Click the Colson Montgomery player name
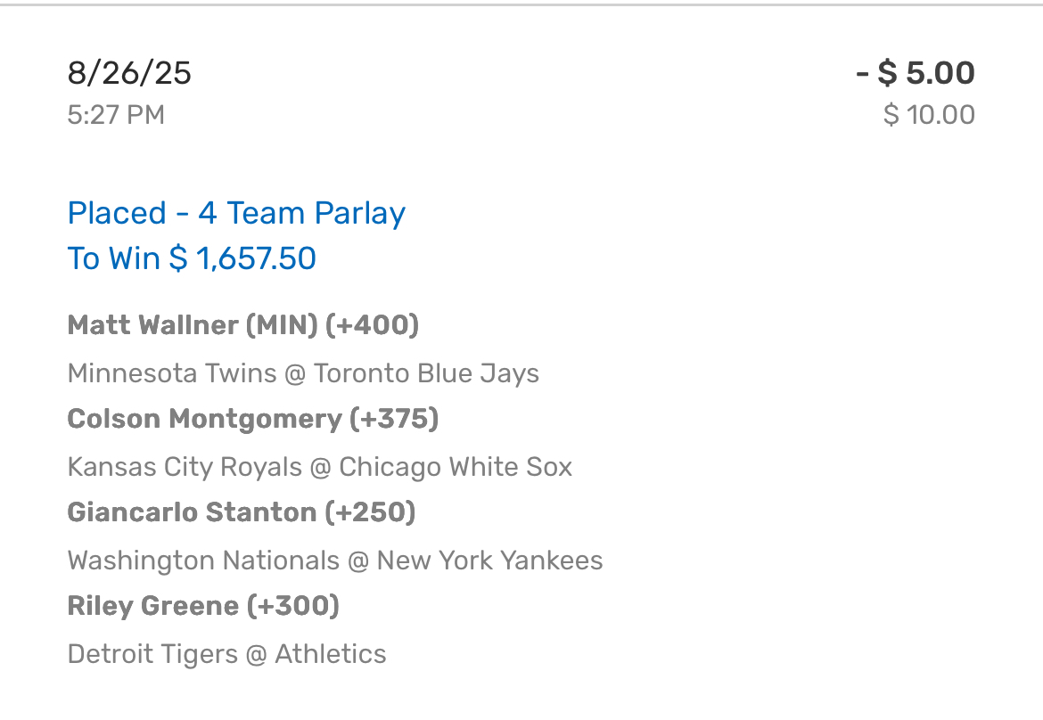The height and width of the screenshot is (720, 1043). 204,419
